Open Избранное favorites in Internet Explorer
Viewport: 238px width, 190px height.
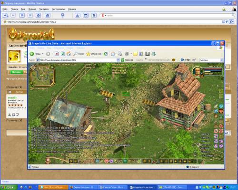(x=94, y=54)
